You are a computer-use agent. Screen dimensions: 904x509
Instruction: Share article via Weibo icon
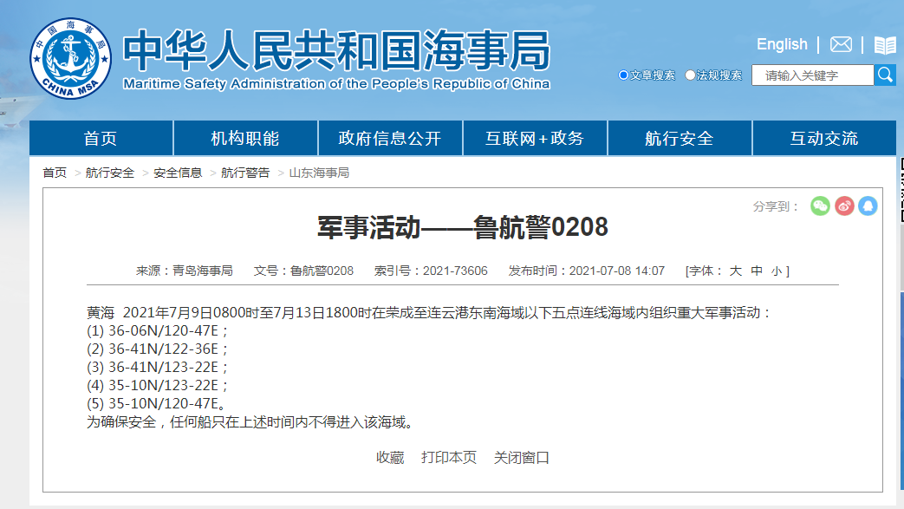[x=844, y=206]
